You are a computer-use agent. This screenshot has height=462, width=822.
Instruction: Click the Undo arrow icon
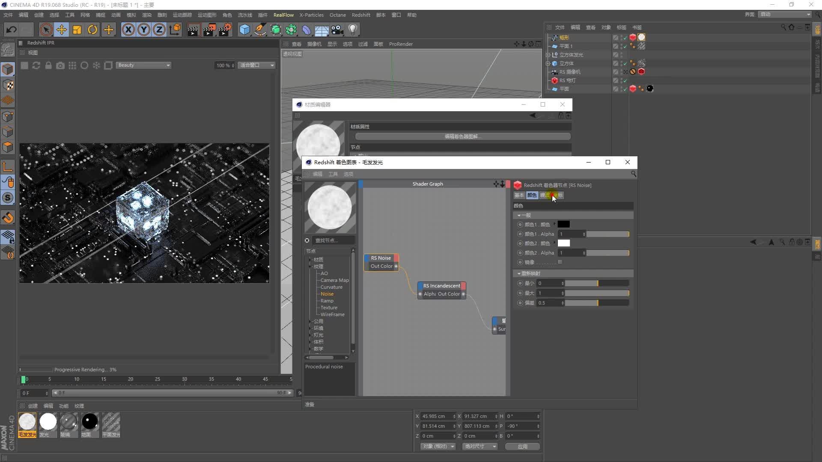pos(12,30)
